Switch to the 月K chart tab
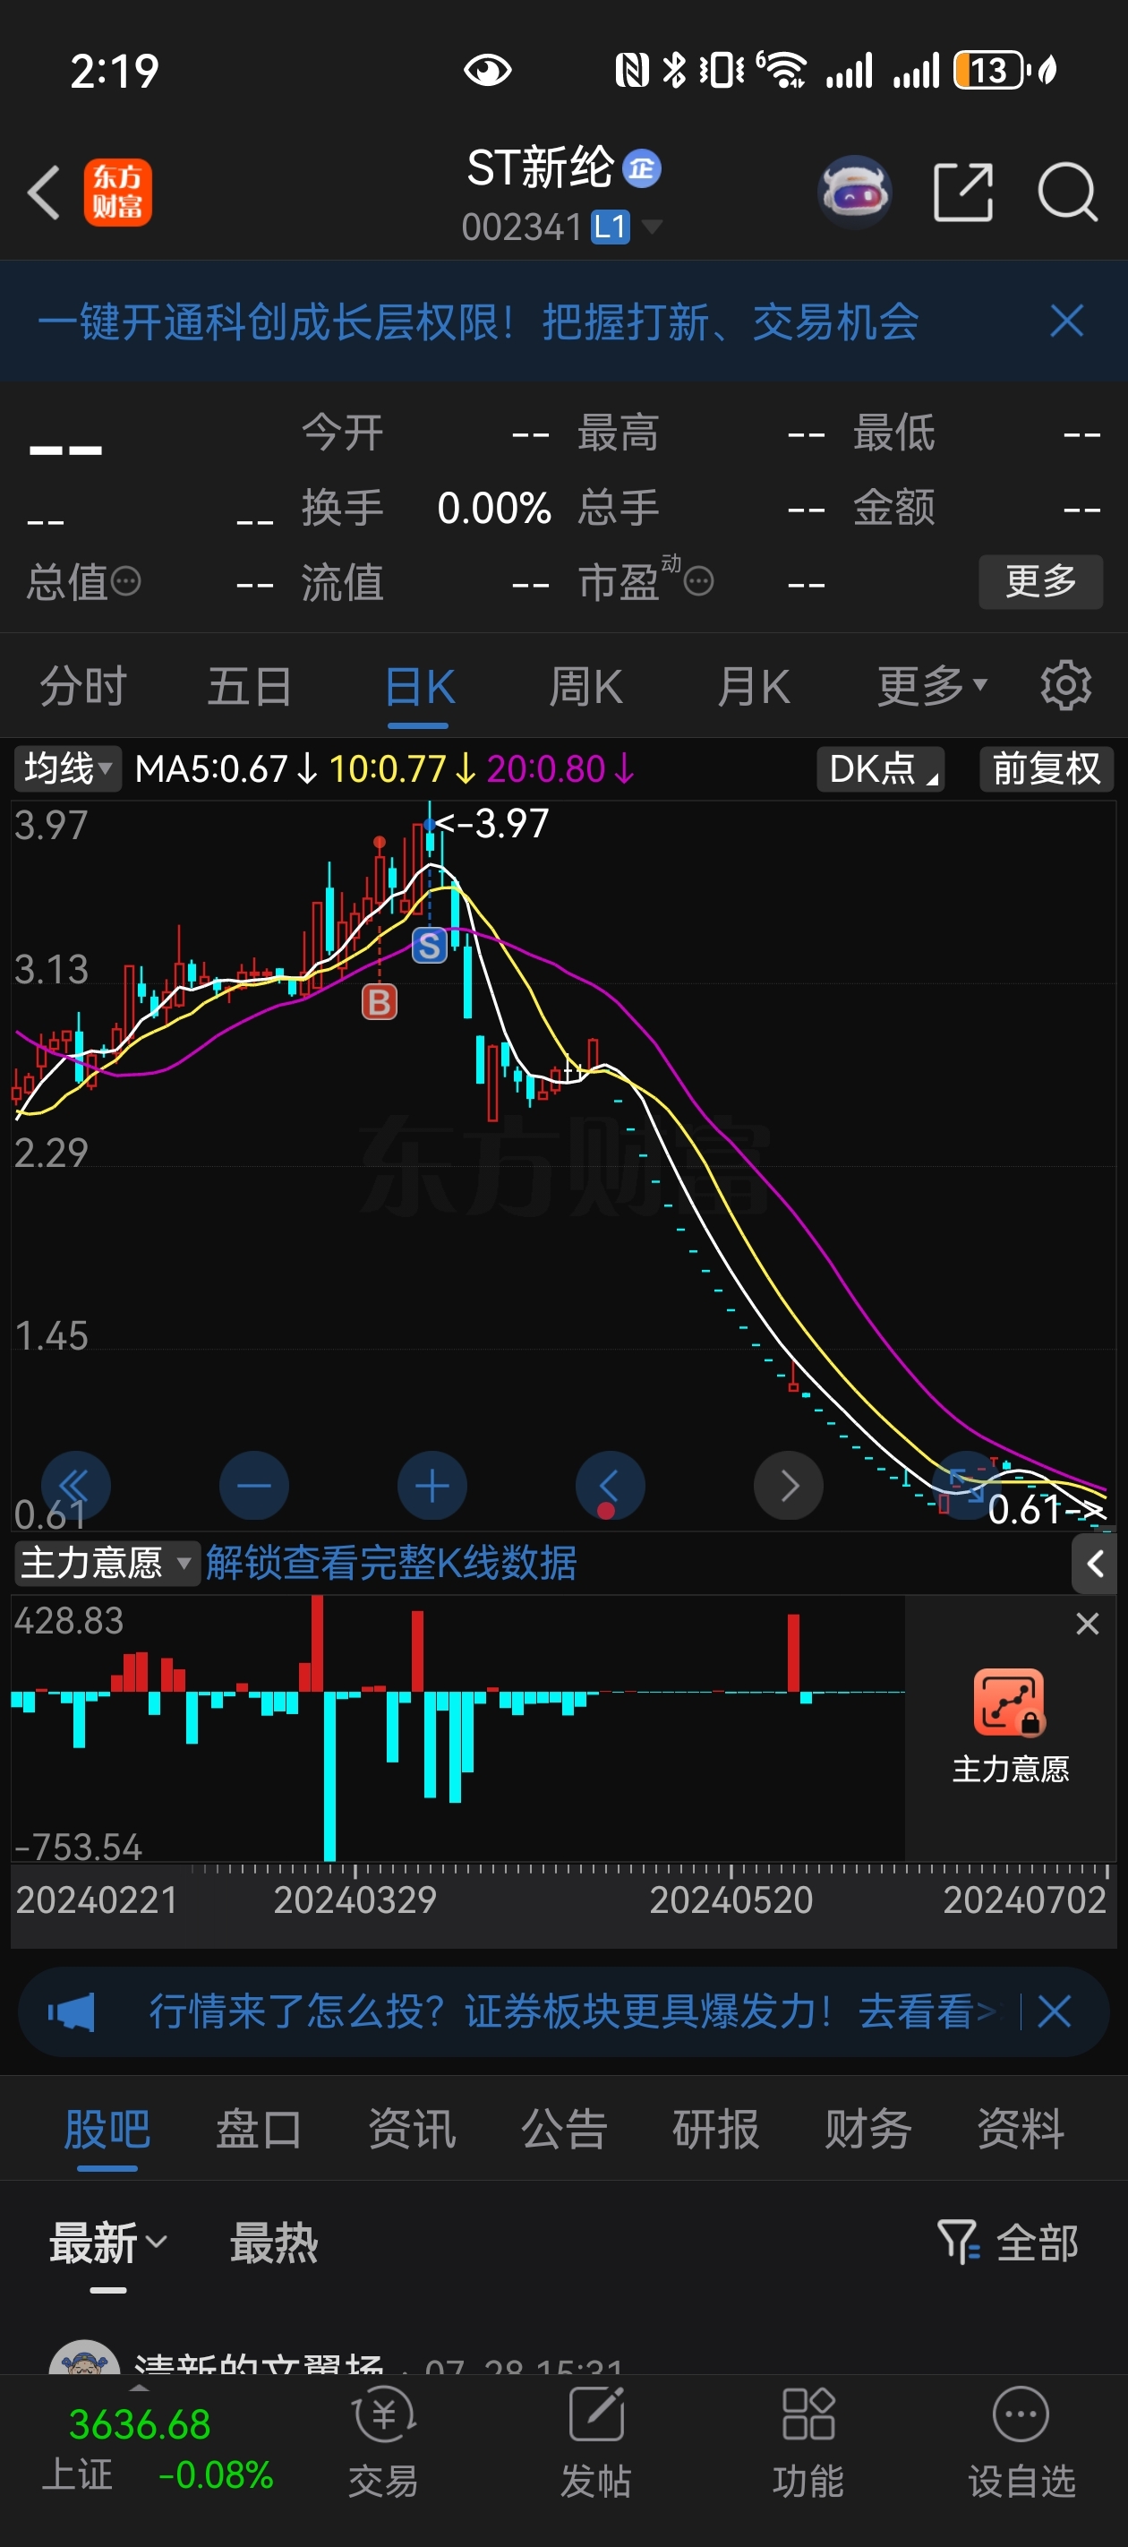 click(x=753, y=686)
